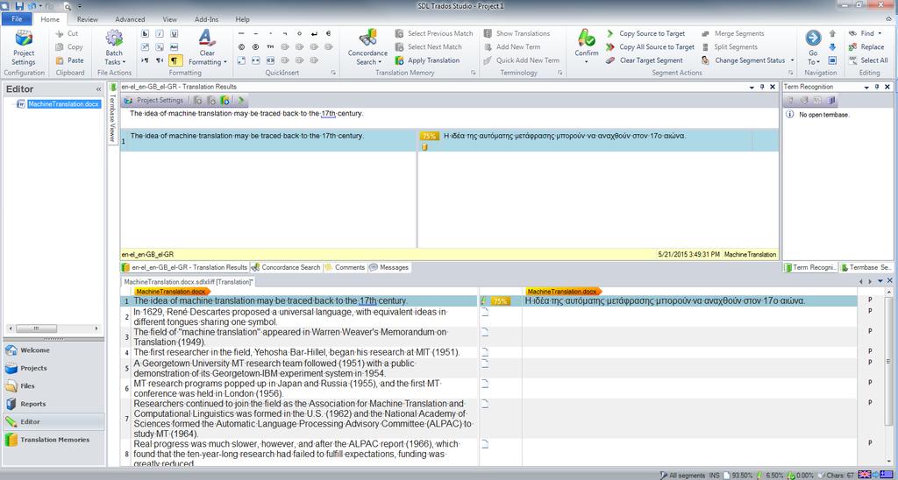
Task: Click Copy Source to Target
Action: [646, 34]
